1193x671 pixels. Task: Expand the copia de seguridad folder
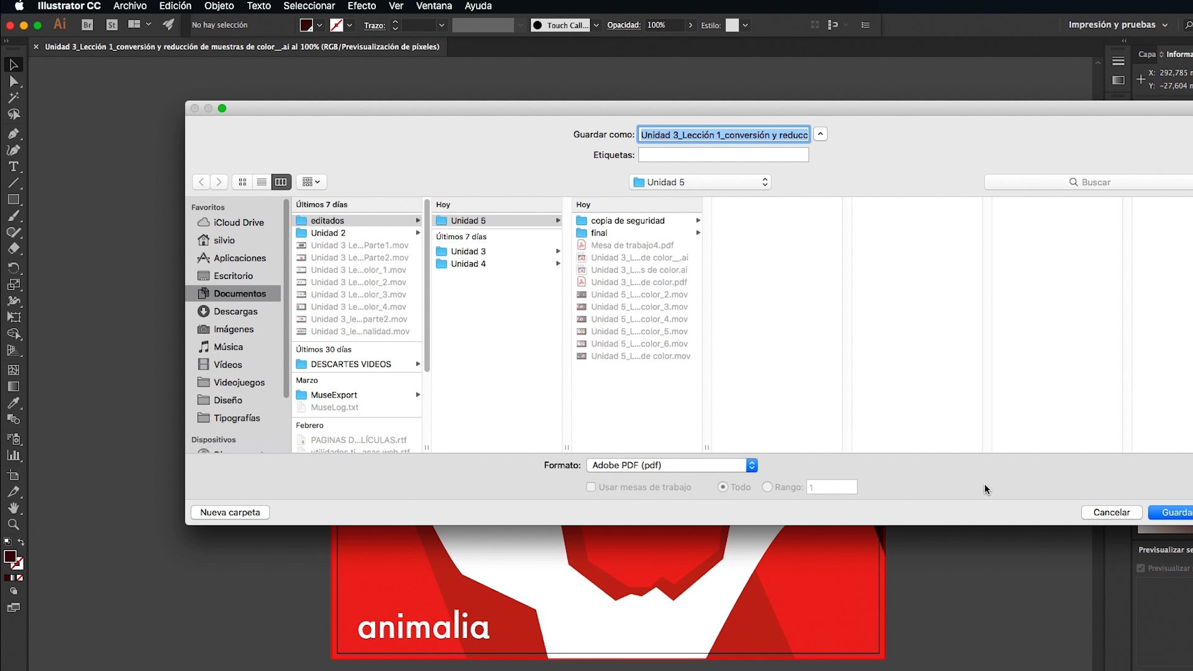[x=698, y=221]
